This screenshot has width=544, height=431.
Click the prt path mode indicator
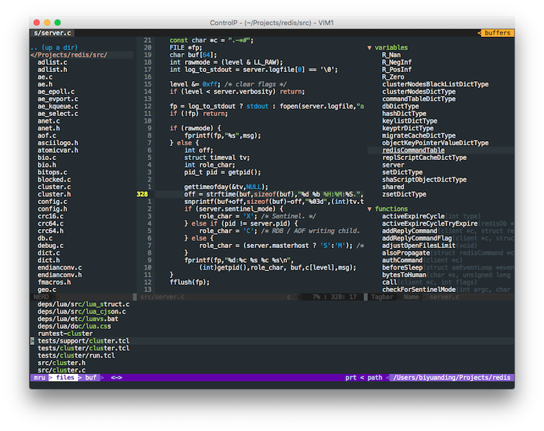[x=351, y=377]
